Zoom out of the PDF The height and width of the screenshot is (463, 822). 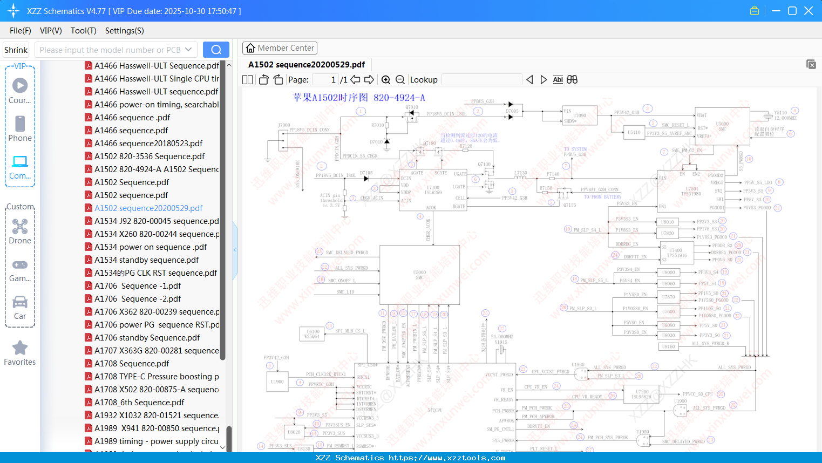400,79
